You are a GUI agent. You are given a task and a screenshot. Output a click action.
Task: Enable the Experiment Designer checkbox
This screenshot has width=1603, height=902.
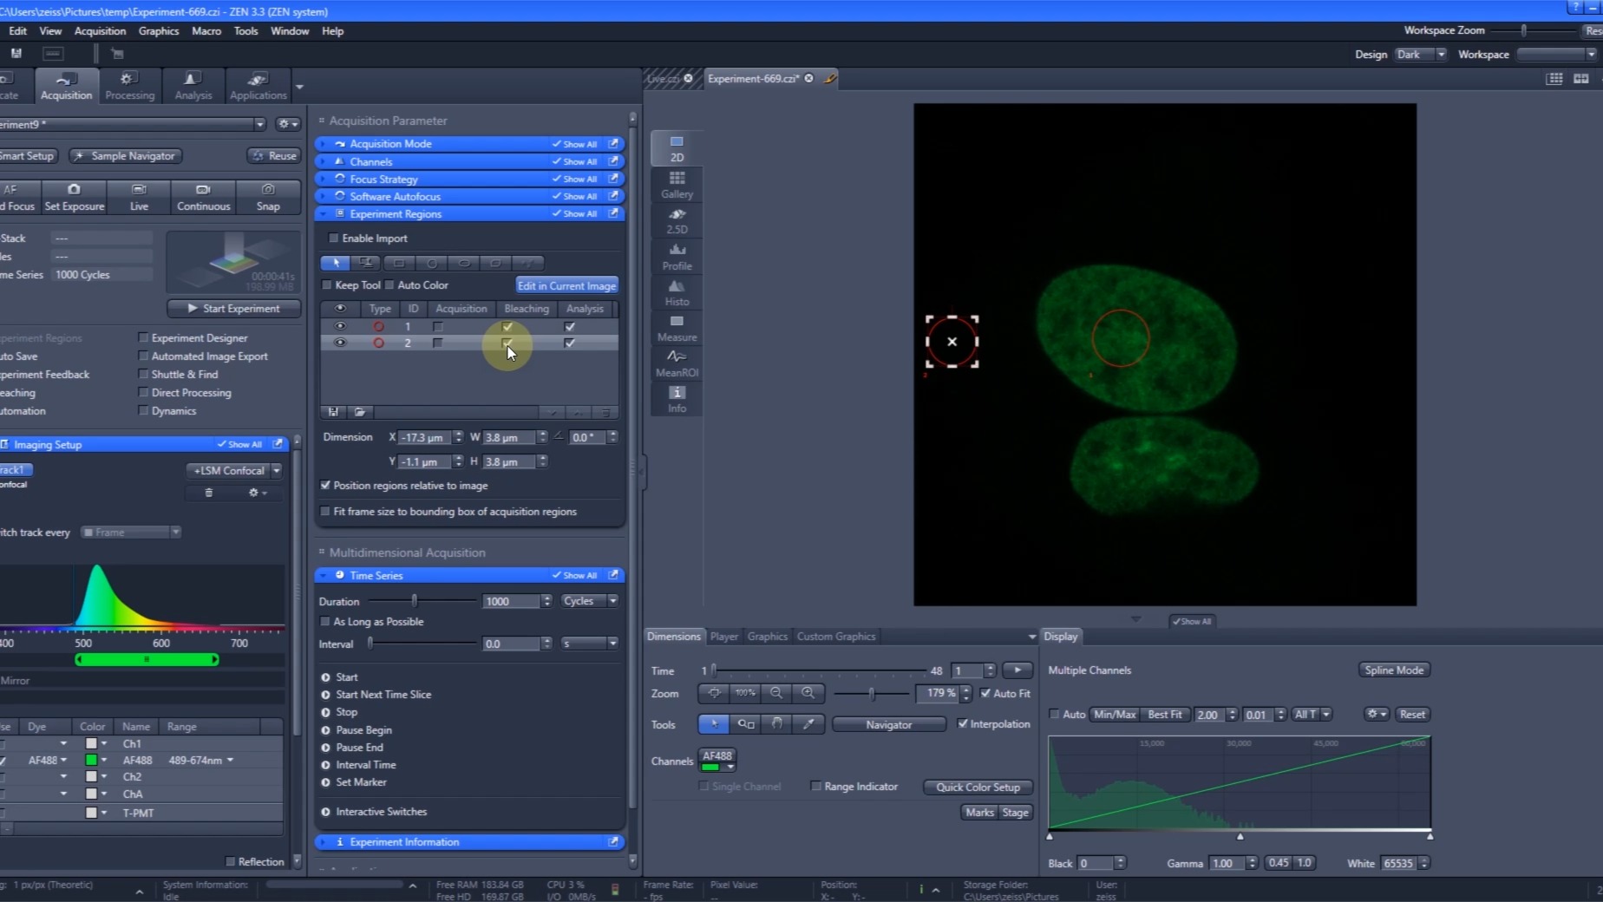pyautogui.click(x=144, y=337)
